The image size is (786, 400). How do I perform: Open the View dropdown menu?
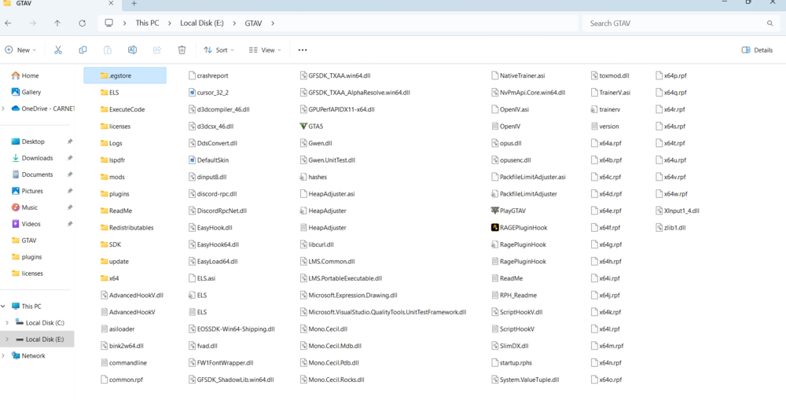pyautogui.click(x=265, y=50)
